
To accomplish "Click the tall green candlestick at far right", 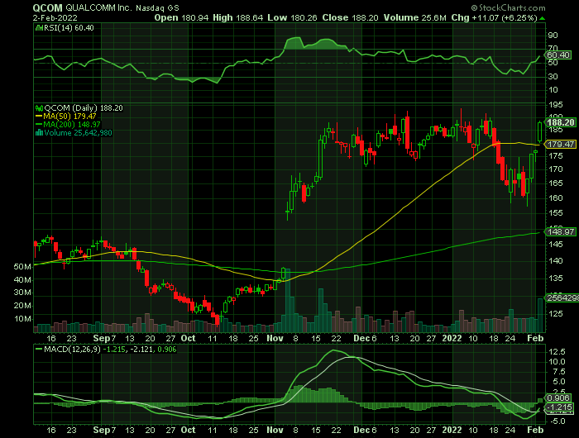I will (x=540, y=131).
